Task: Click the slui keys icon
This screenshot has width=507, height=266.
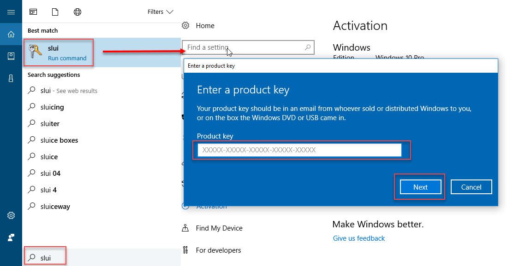Action: click(35, 52)
